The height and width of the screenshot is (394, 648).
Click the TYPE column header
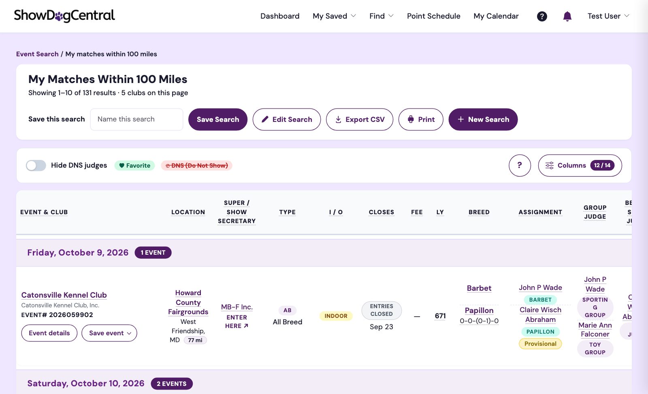pos(287,212)
